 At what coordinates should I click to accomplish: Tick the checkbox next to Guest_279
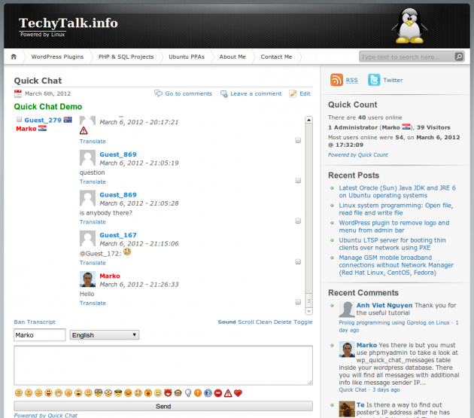tap(19, 119)
